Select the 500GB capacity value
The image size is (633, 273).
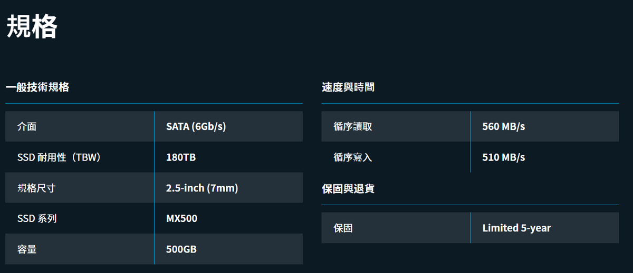[x=181, y=249]
